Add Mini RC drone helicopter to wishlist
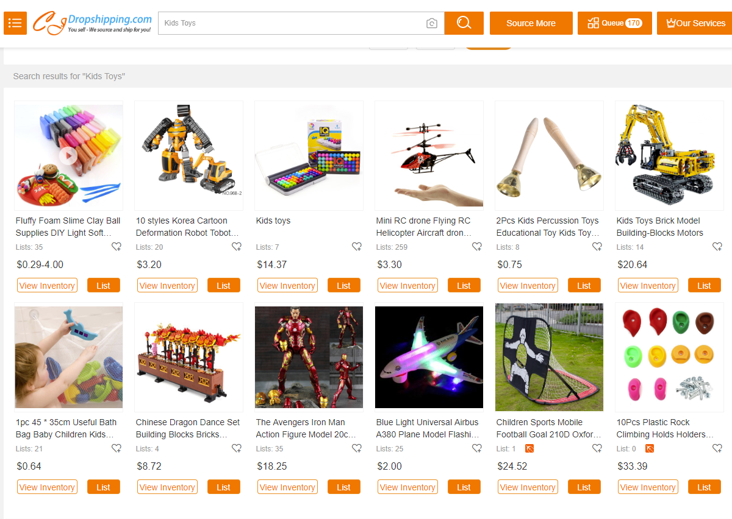 coord(477,247)
